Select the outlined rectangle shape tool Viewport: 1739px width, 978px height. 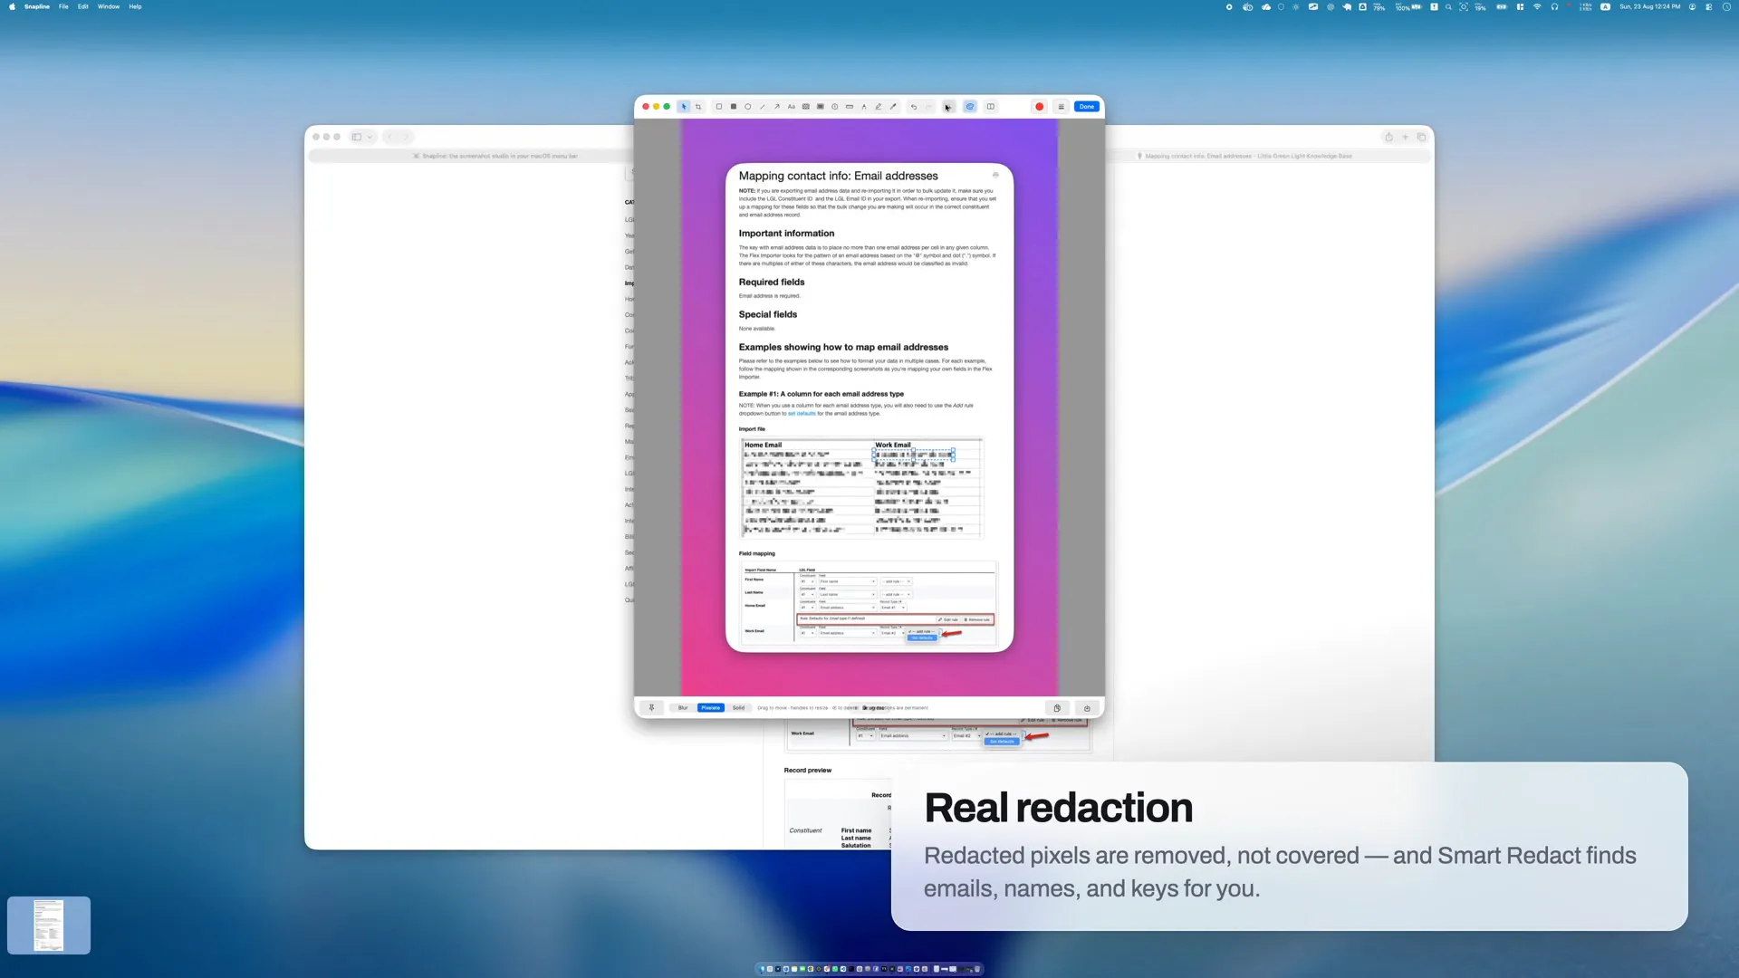coord(719,107)
